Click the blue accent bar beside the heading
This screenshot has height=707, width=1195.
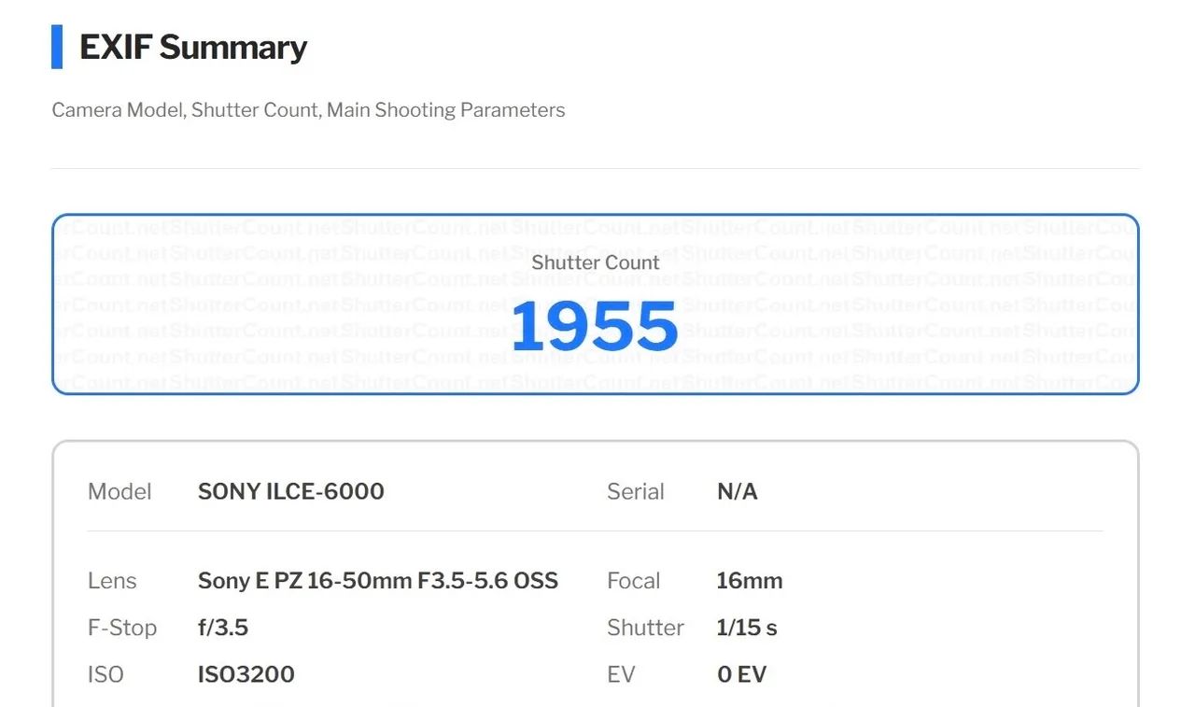click(x=57, y=48)
